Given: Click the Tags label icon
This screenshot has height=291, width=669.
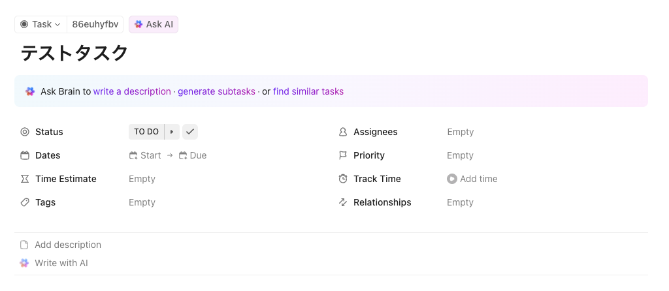Looking at the screenshot, I should pyautogui.click(x=25, y=202).
